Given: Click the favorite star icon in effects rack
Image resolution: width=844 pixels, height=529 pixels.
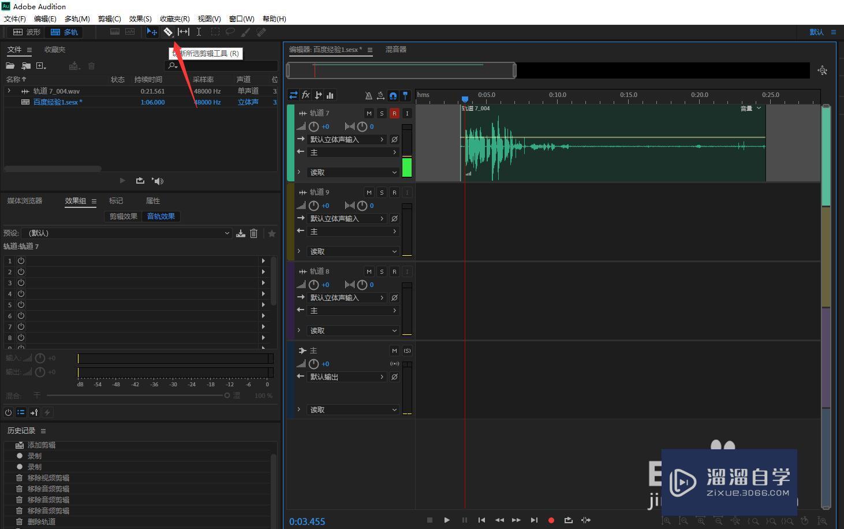Looking at the screenshot, I should click(272, 233).
